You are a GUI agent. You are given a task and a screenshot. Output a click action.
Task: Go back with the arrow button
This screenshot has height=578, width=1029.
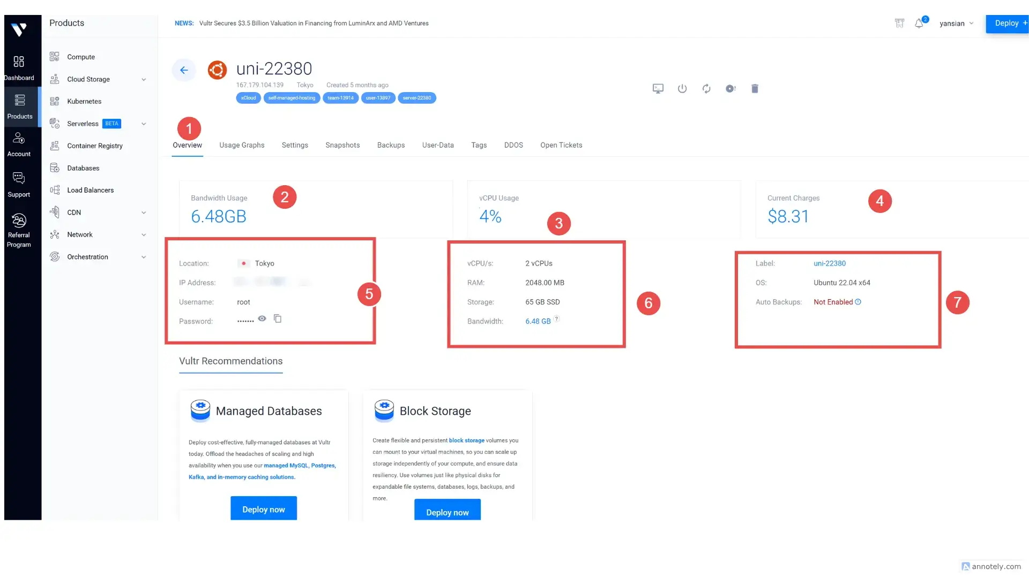(x=184, y=70)
